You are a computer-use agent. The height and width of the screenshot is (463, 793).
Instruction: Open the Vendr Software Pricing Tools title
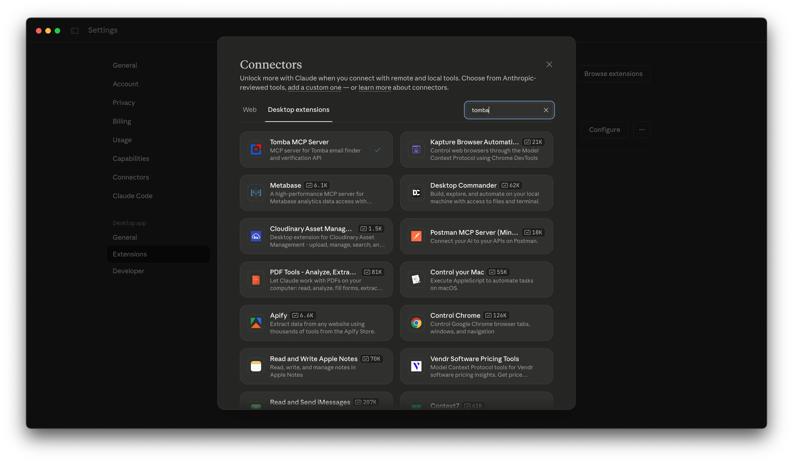[474, 359]
